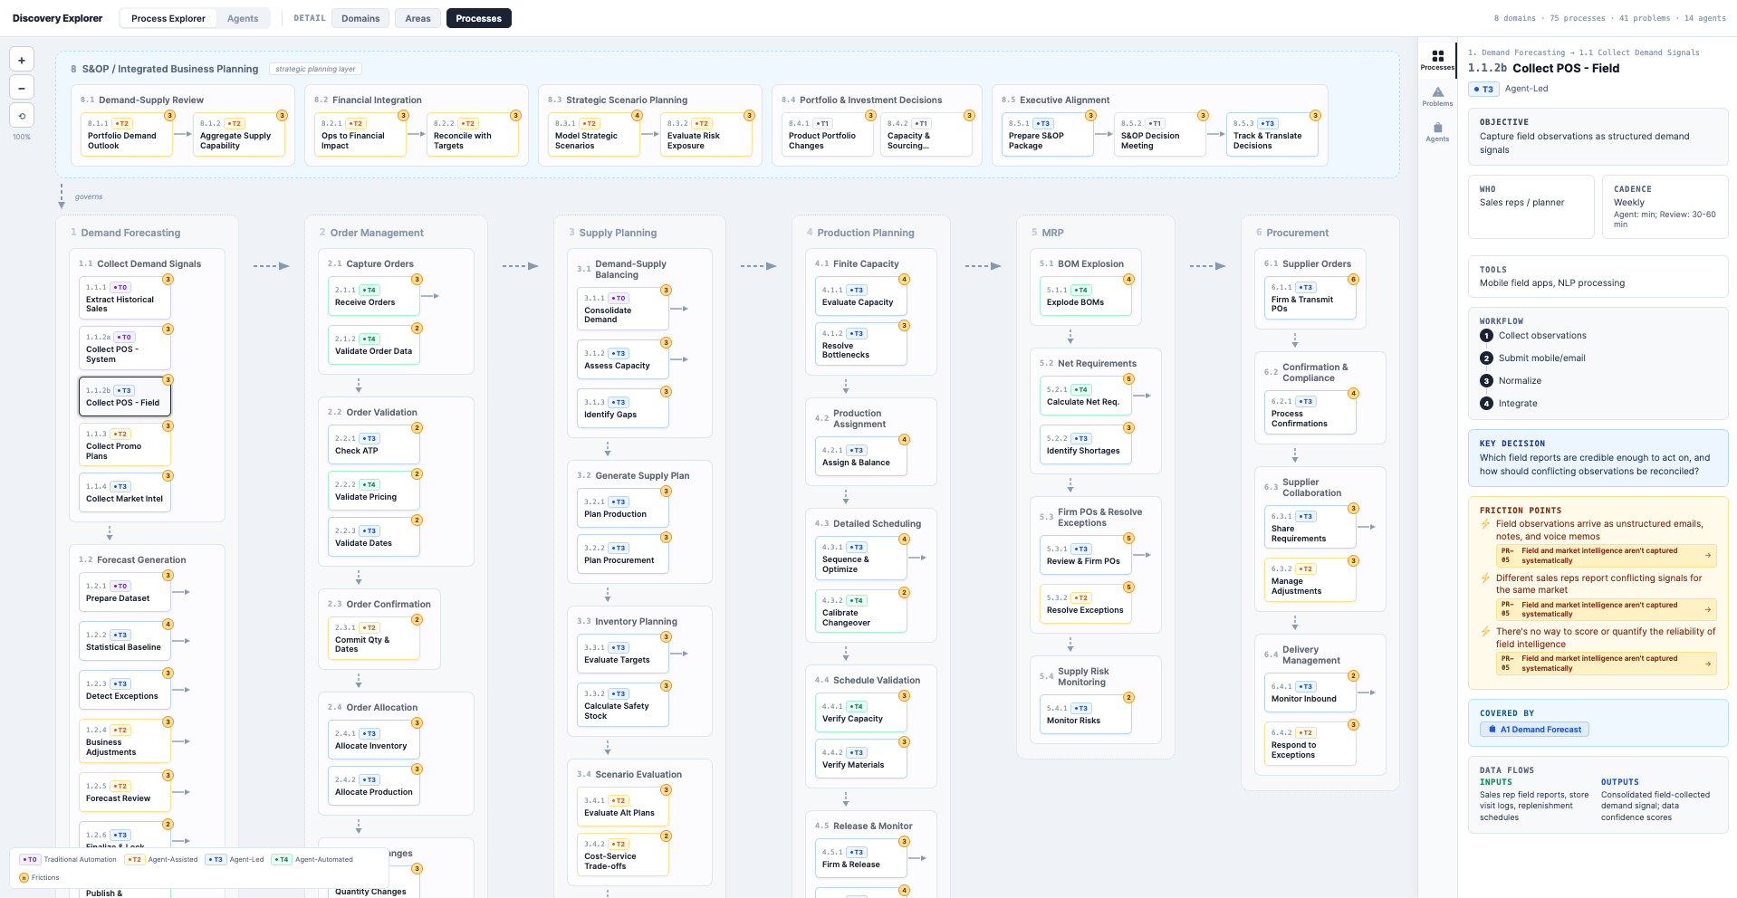Click friction badge on Evaluate Capacity card
This screenshot has width=1737, height=898.
click(904, 279)
